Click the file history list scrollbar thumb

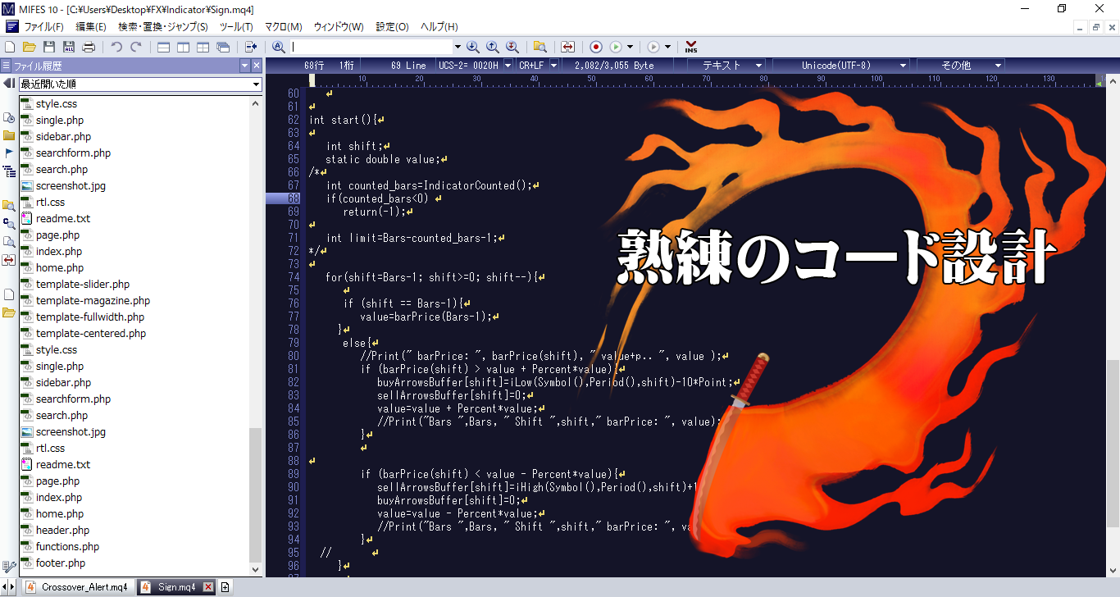click(x=256, y=494)
